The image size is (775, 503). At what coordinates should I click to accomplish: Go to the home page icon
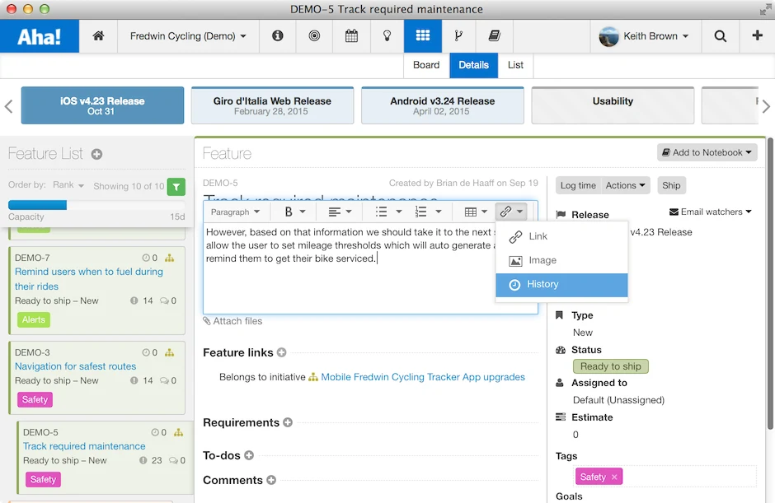(98, 35)
